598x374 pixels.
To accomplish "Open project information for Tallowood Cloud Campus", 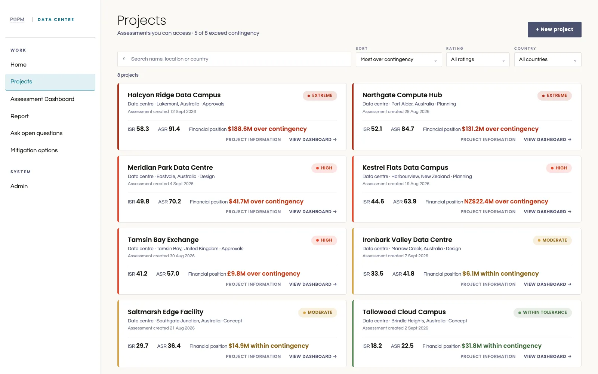I will coord(488,356).
